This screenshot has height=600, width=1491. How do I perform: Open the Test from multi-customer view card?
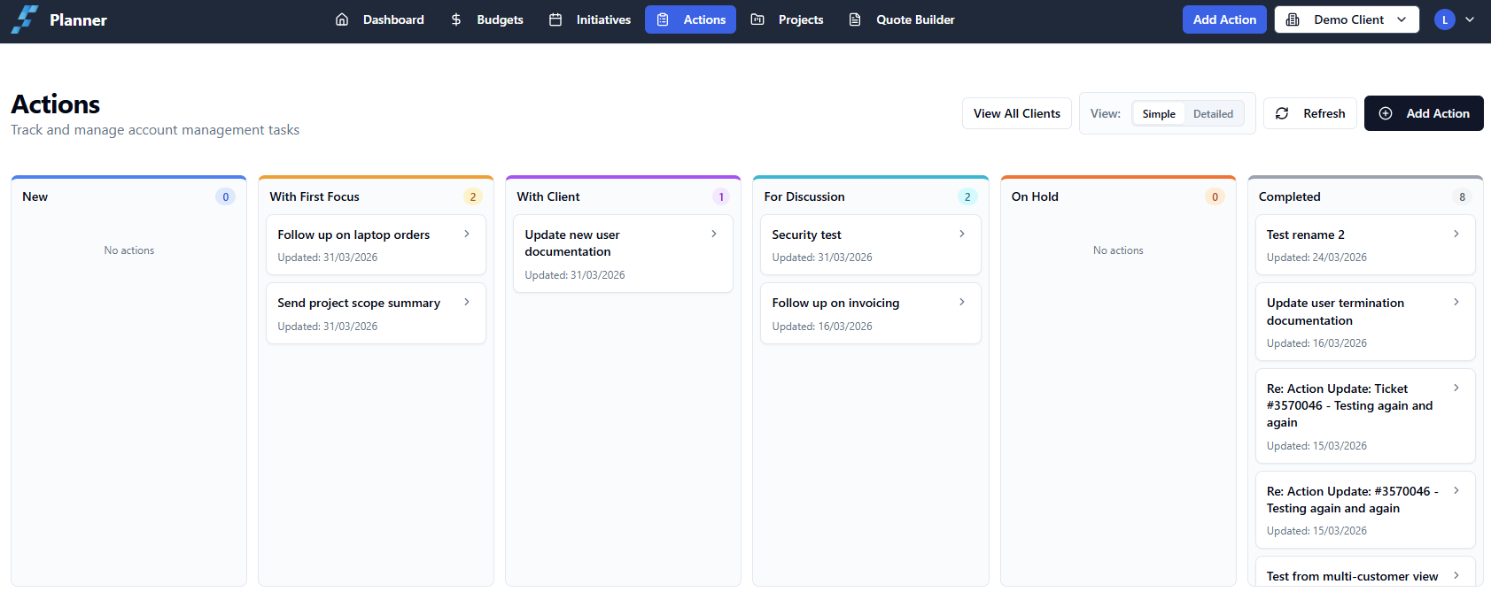(x=1365, y=573)
